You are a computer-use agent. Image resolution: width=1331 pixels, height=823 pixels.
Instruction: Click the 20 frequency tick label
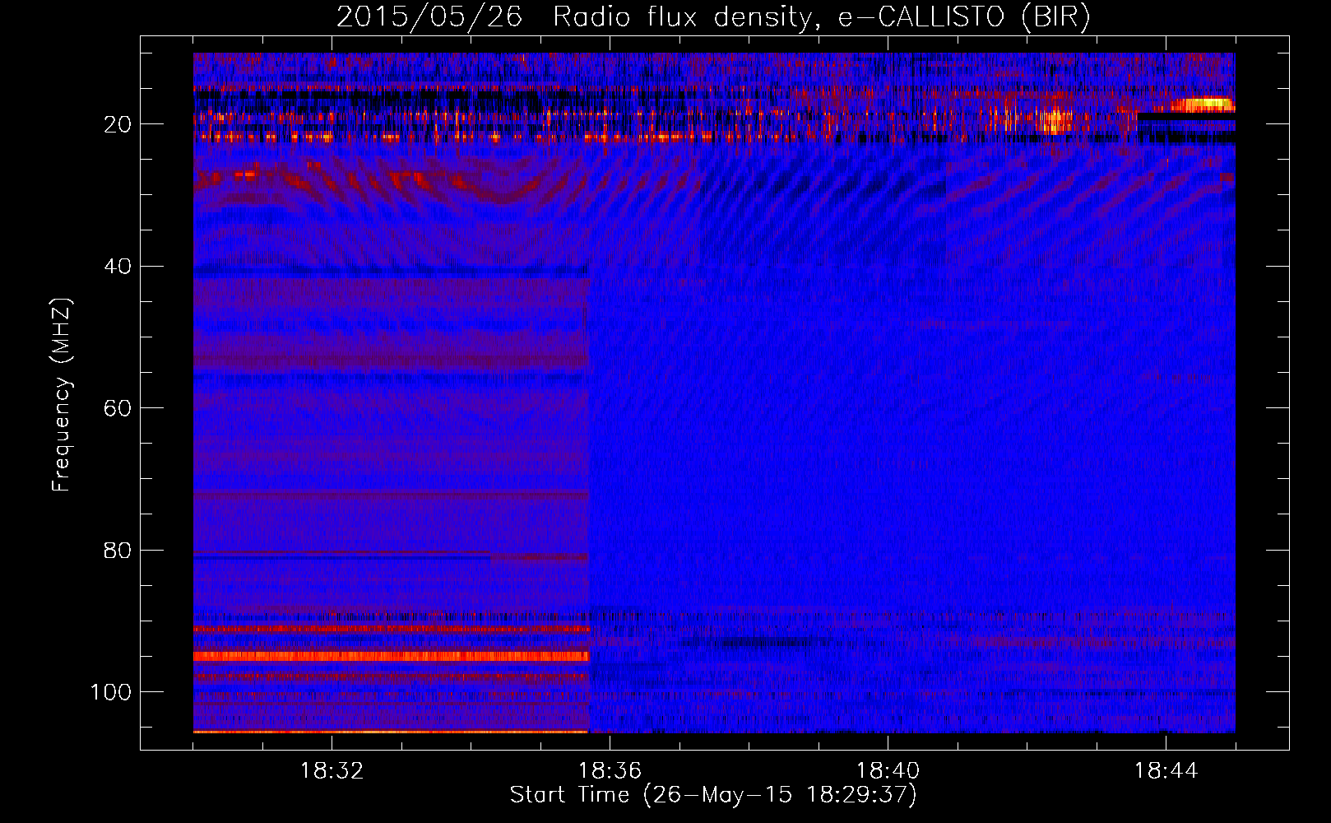118,124
